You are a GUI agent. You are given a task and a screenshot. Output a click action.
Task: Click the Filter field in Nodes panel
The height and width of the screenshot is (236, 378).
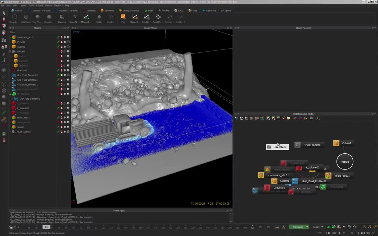[x=39, y=32]
